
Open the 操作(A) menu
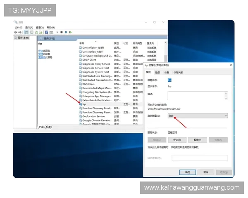click(29, 27)
